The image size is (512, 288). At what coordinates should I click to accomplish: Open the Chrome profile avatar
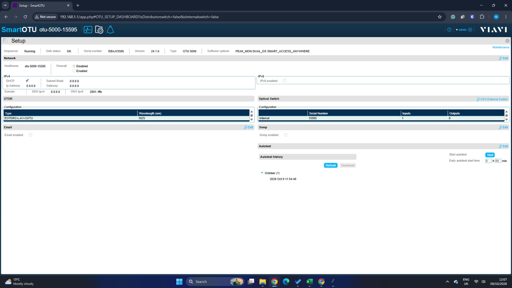tap(496, 17)
